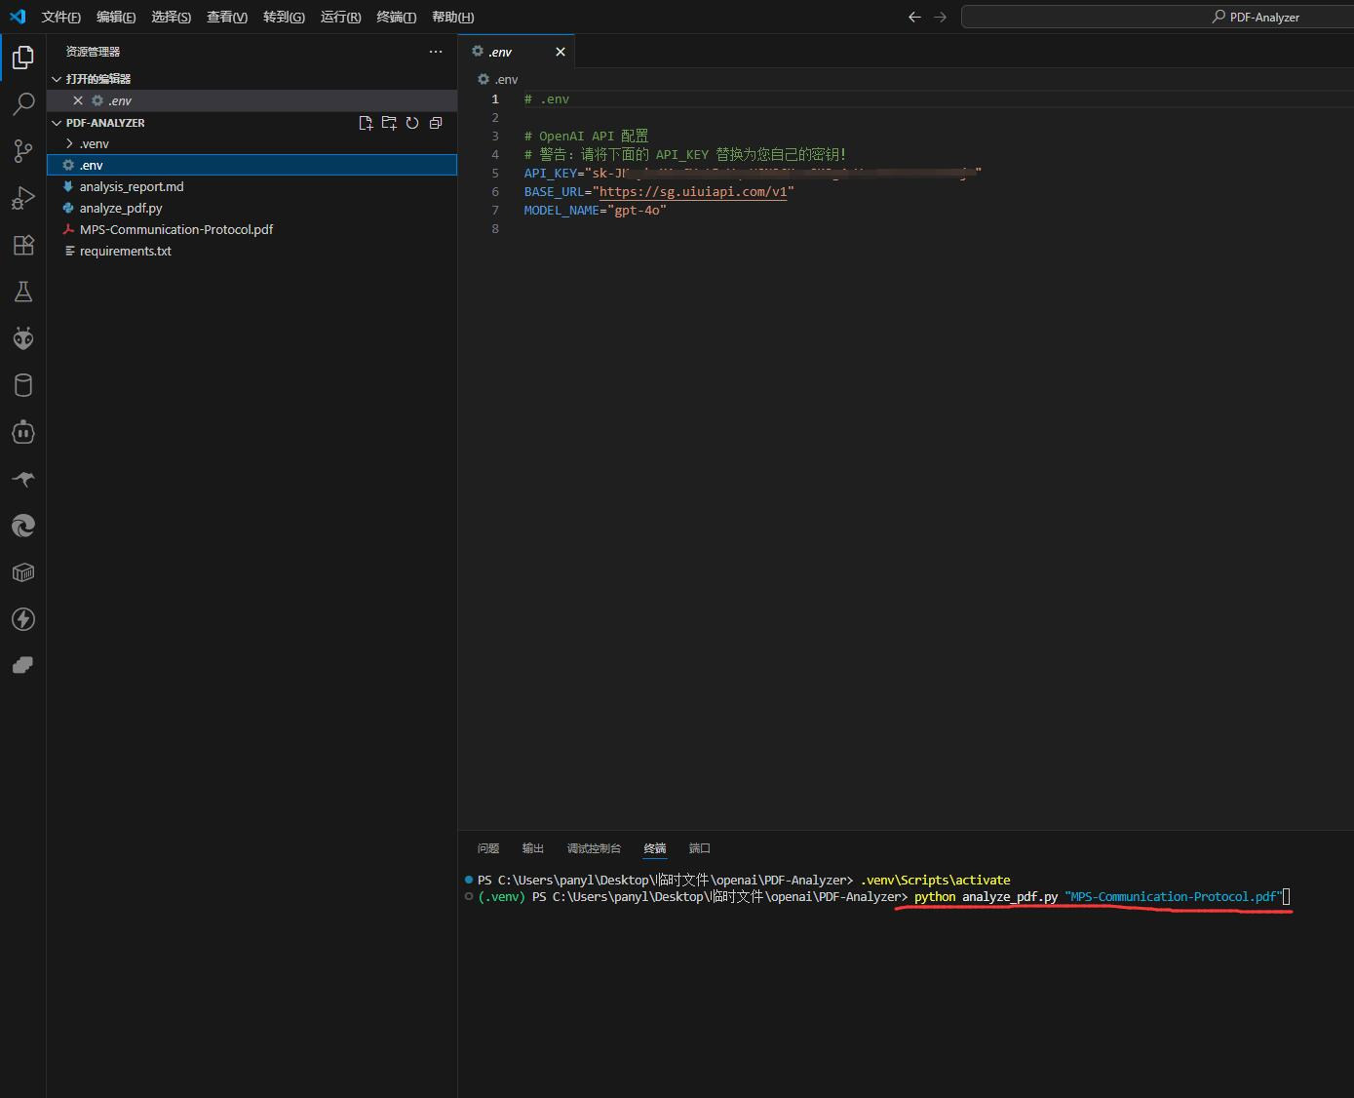The image size is (1354, 1098).
Task: Collapse the PDF-ANALYZER folder section
Action: [x=57, y=123]
